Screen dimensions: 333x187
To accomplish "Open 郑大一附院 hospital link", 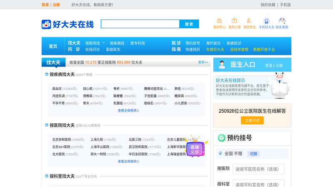I will (98, 154).
